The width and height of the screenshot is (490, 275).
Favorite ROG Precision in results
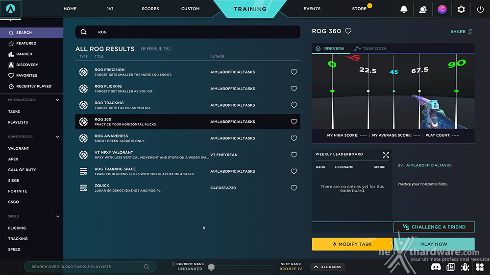[x=294, y=72]
